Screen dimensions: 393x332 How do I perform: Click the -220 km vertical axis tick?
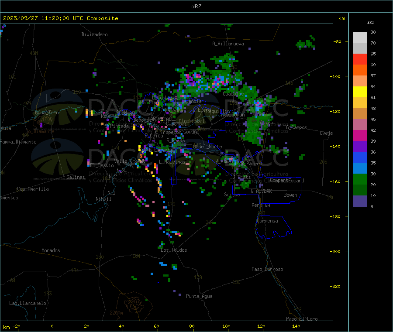coord(335,287)
